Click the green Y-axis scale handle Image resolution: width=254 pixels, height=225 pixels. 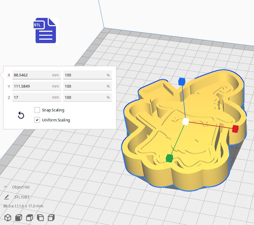[x=169, y=158]
